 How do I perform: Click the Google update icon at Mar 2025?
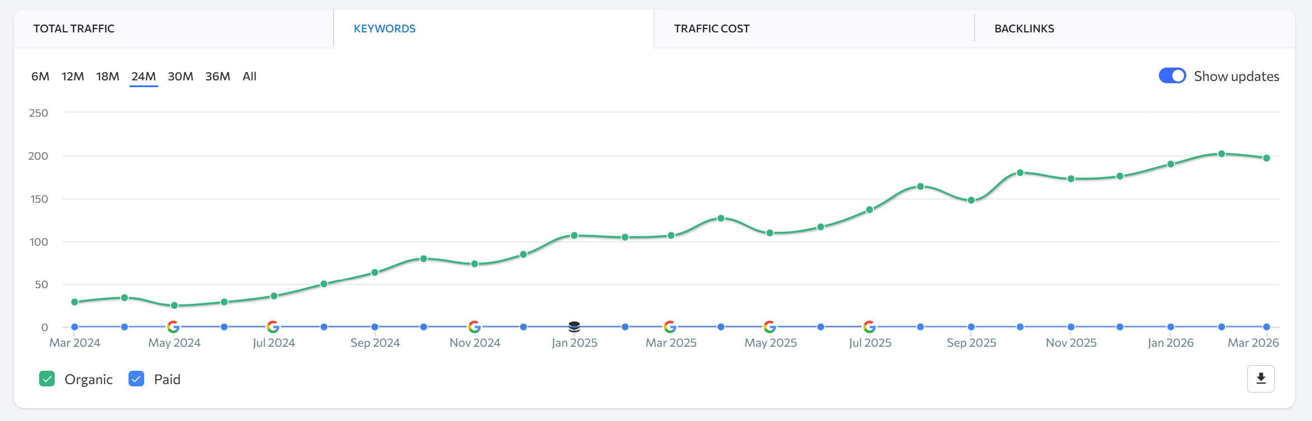[x=670, y=327]
